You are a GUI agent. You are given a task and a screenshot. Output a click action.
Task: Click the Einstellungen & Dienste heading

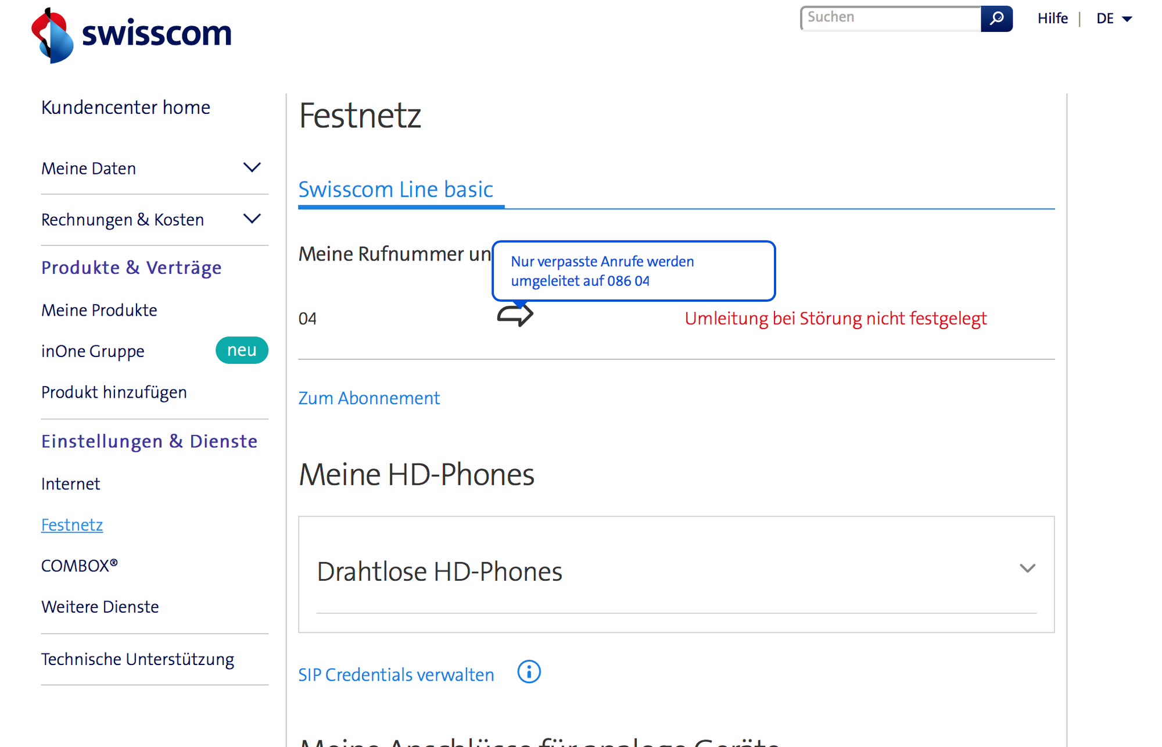point(149,441)
